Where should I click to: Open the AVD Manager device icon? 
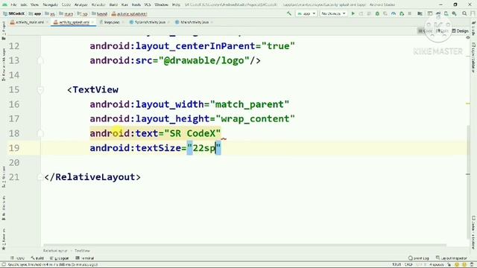(x=446, y=13)
